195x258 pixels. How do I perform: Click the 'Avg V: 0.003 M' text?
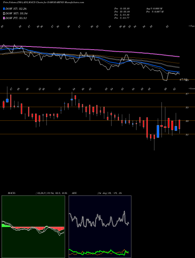tap(154, 8)
